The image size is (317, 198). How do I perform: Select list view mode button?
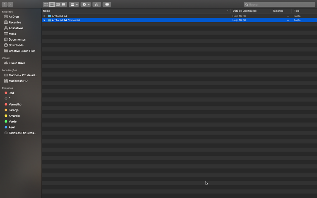pos(52,4)
